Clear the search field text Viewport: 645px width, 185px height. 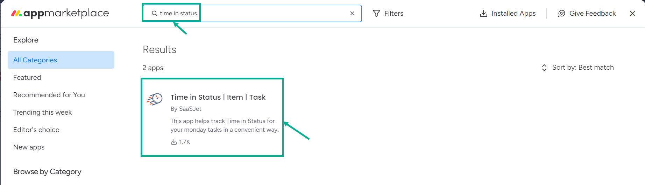click(352, 13)
